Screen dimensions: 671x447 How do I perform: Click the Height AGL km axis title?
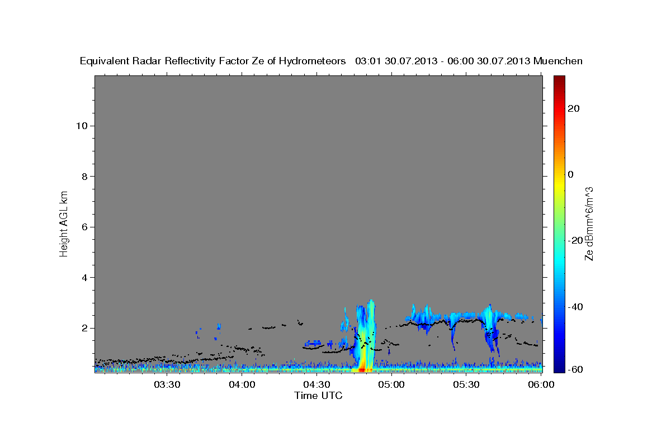click(64, 223)
